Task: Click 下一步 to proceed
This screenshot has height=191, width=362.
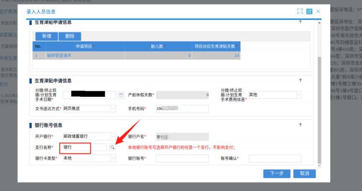Action: click(277, 173)
